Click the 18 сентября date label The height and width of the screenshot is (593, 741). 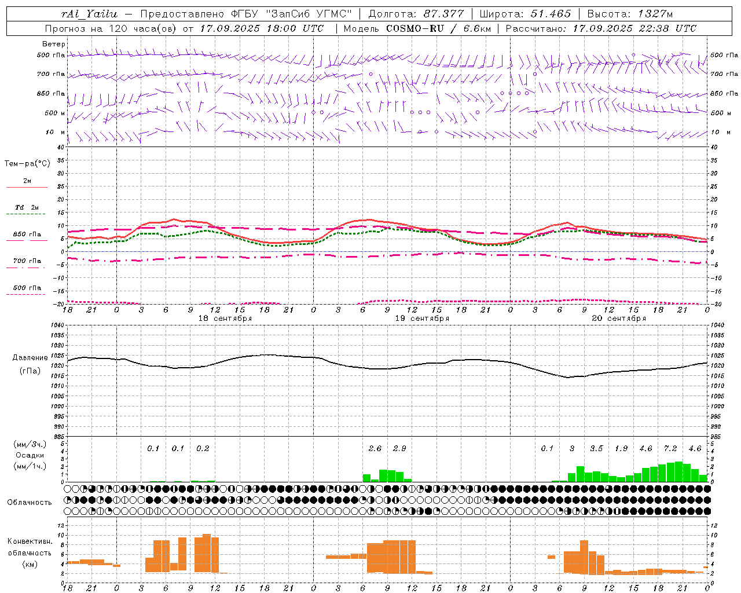pyautogui.click(x=225, y=319)
